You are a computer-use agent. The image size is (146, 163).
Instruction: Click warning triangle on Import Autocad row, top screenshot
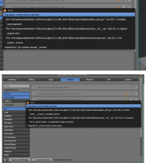[118, 7]
